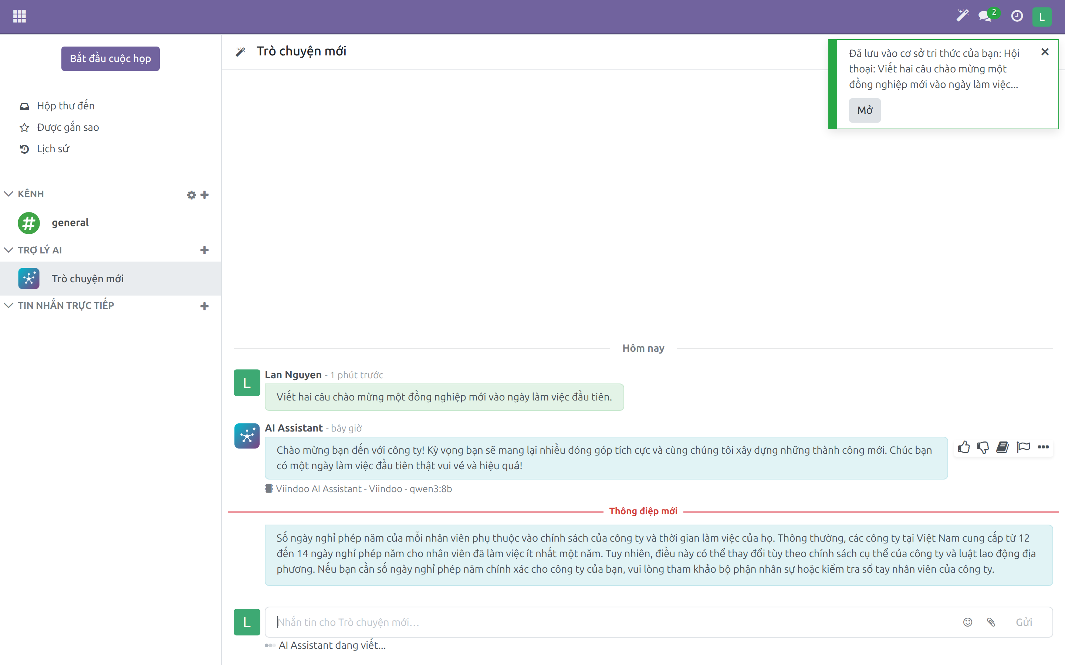
Task: Click AI Assistant author name
Action: 294,428
